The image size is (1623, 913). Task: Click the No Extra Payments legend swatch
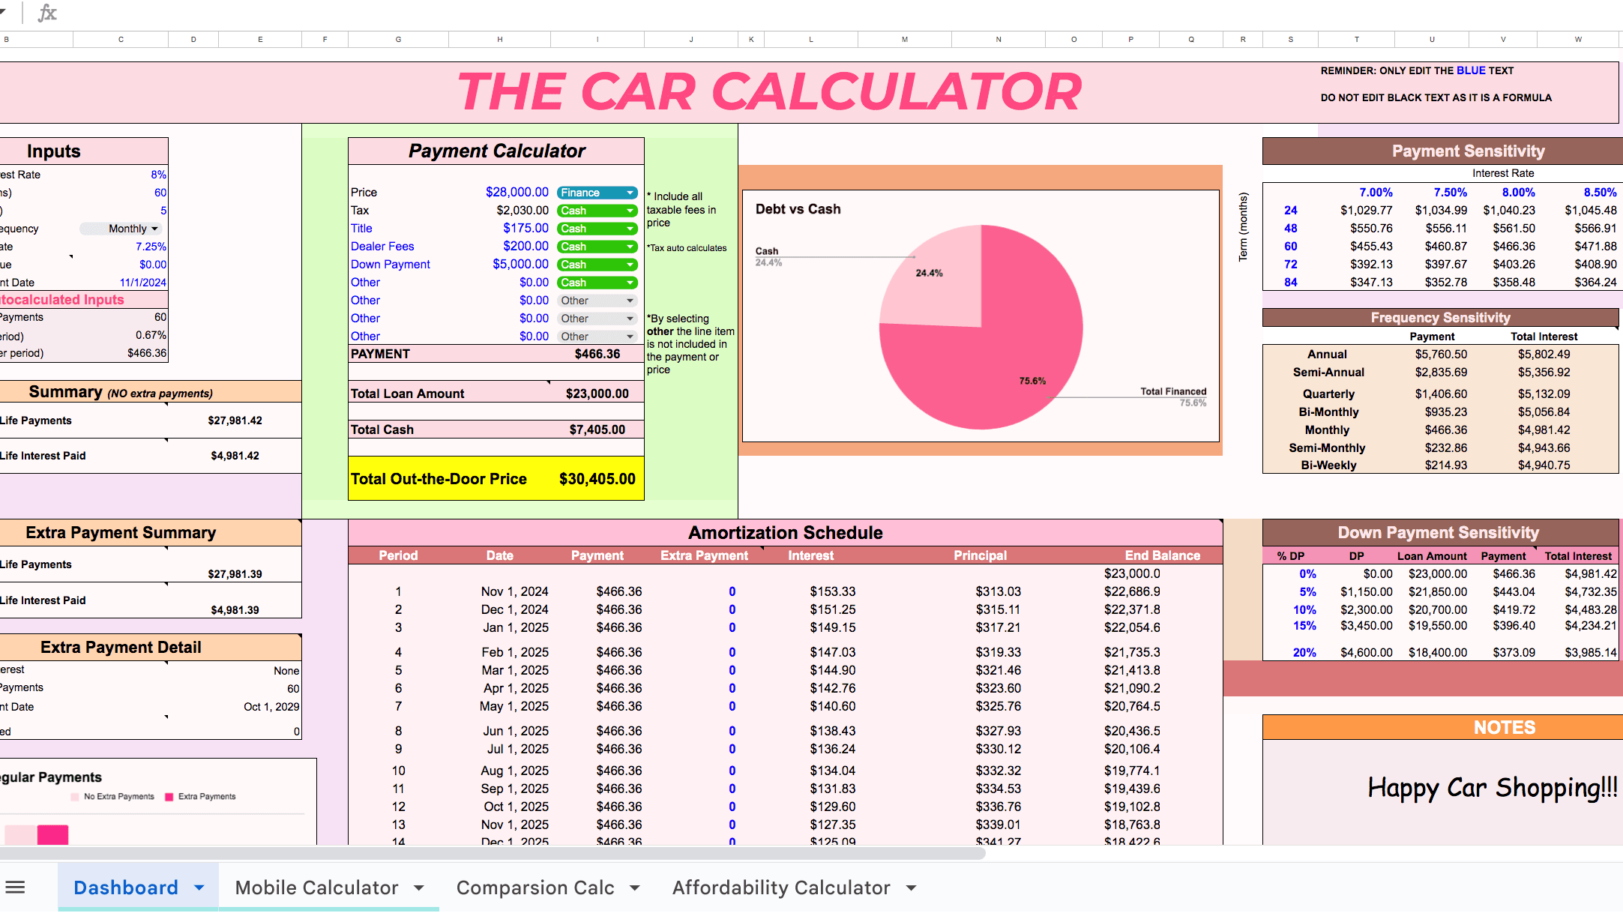[x=74, y=797]
